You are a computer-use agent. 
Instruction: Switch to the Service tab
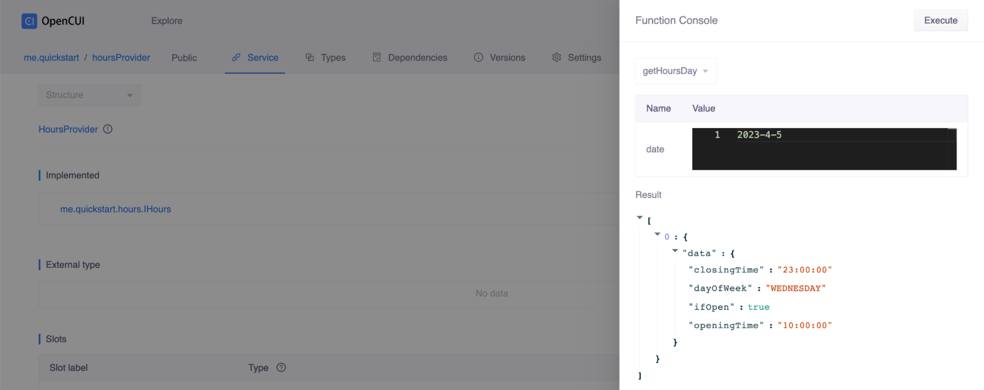click(255, 57)
